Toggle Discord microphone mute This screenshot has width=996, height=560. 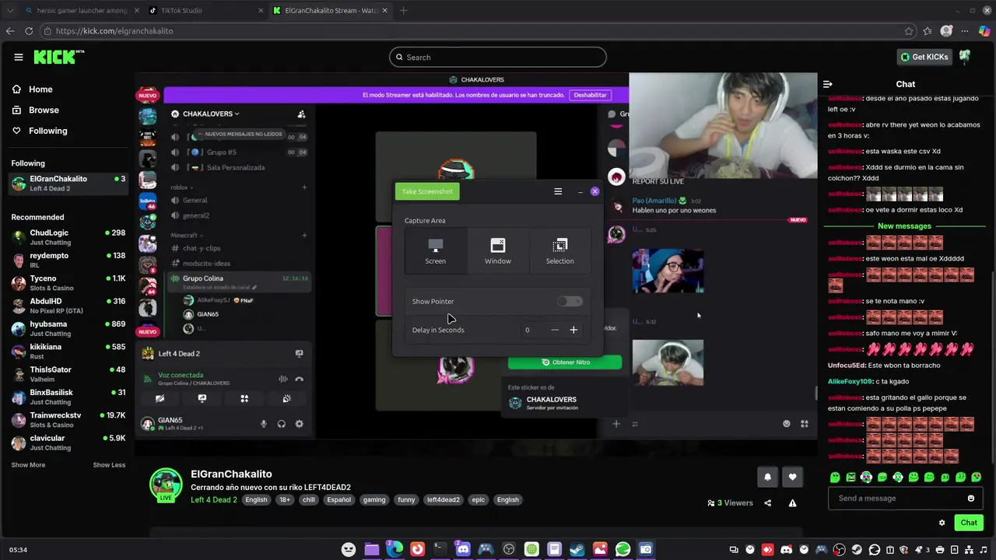pos(263,424)
